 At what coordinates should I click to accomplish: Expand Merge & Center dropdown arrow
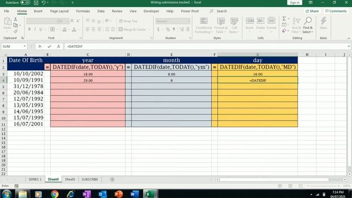pyautogui.click(x=149, y=30)
